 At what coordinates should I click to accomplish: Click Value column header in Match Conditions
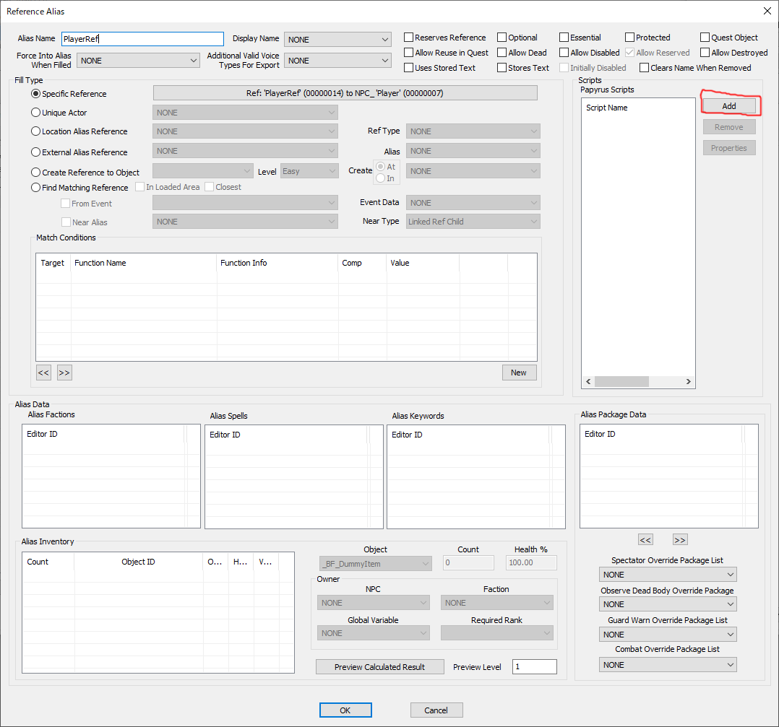[x=423, y=263]
